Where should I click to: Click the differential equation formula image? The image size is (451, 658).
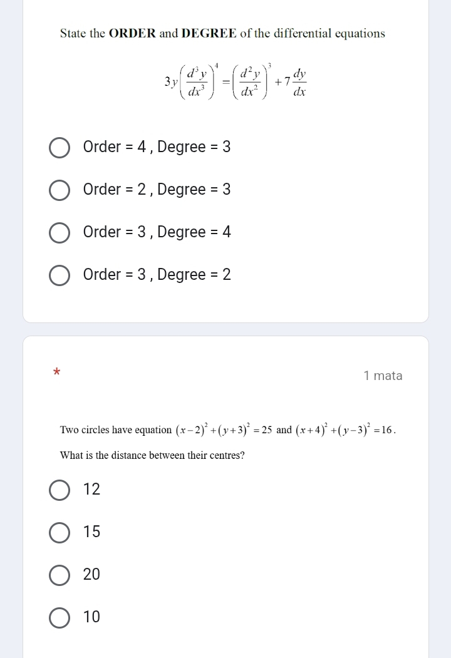(234, 82)
